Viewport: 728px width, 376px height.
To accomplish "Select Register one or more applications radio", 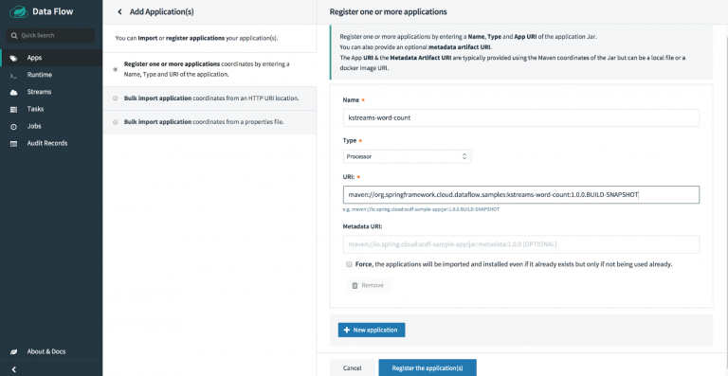I will click(x=115, y=69).
